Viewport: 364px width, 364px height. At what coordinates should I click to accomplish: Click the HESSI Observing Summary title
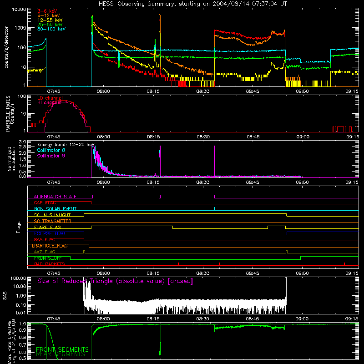[x=193, y=4]
